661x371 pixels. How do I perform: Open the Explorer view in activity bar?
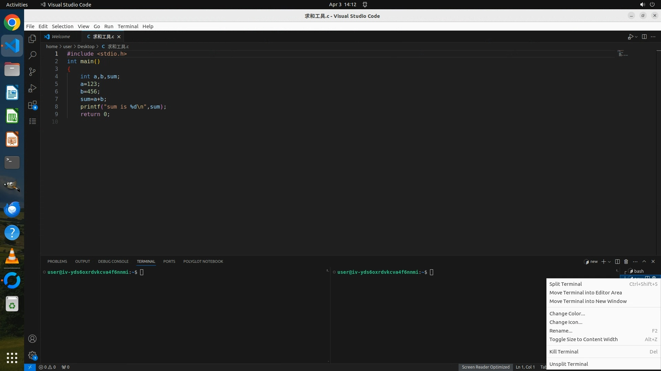coord(32,39)
